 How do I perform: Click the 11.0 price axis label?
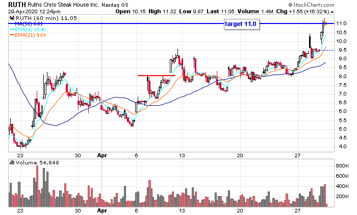click(x=341, y=23)
